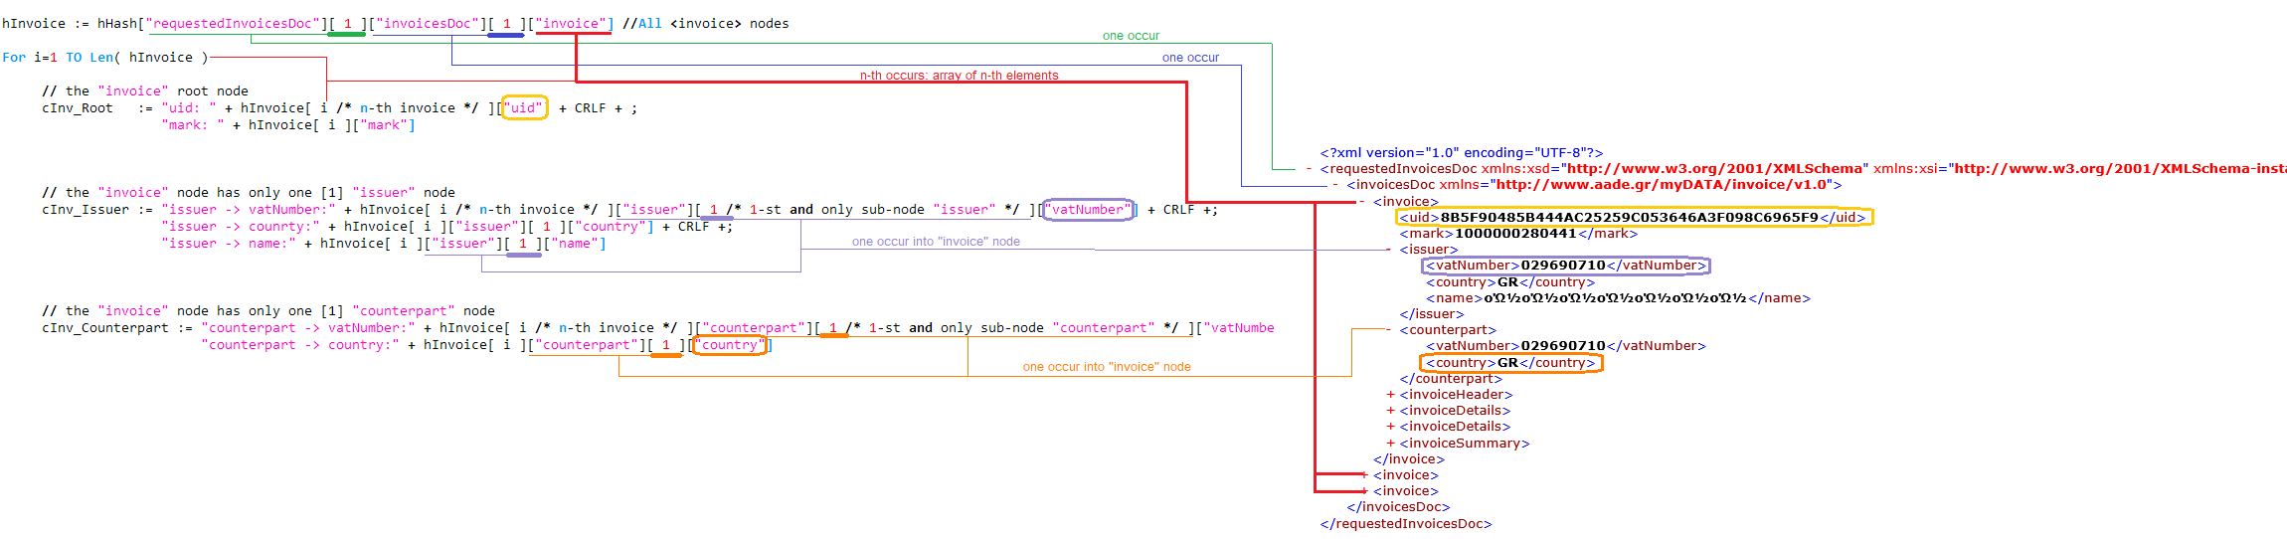Click the yellow-boxed "uid" key in code
The image size is (2287, 539).
tap(524, 108)
